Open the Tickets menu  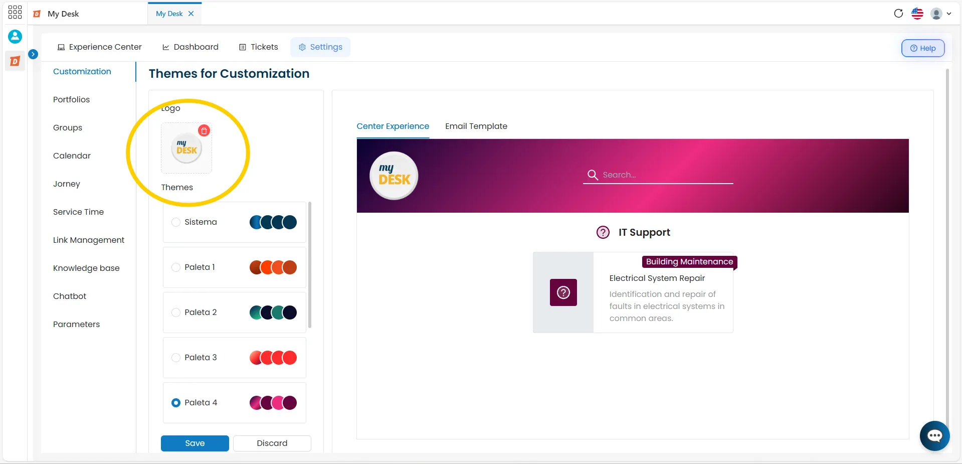[259, 47]
